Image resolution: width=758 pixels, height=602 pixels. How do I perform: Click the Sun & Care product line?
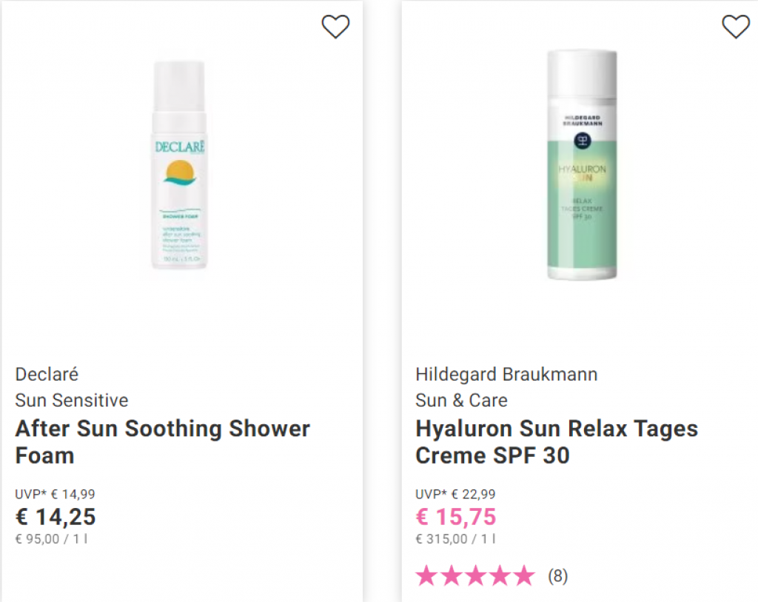click(461, 401)
